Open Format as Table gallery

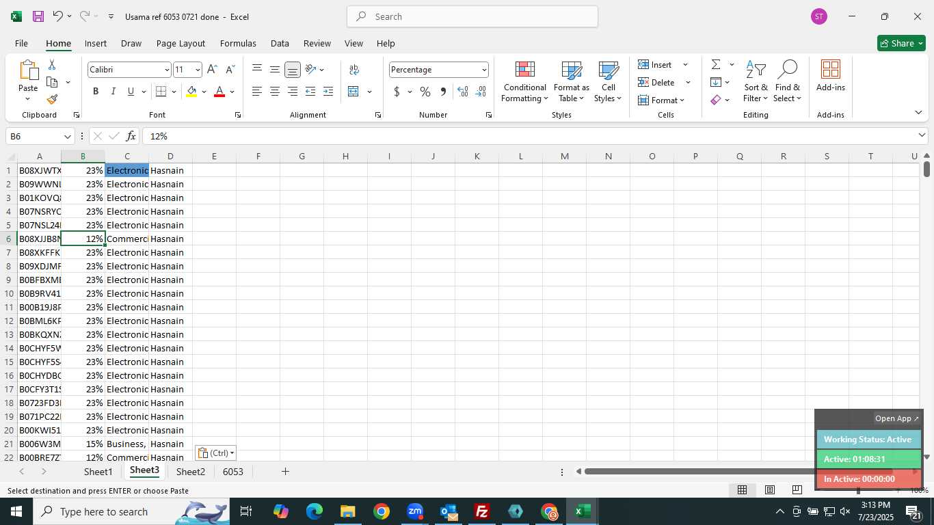click(572, 82)
